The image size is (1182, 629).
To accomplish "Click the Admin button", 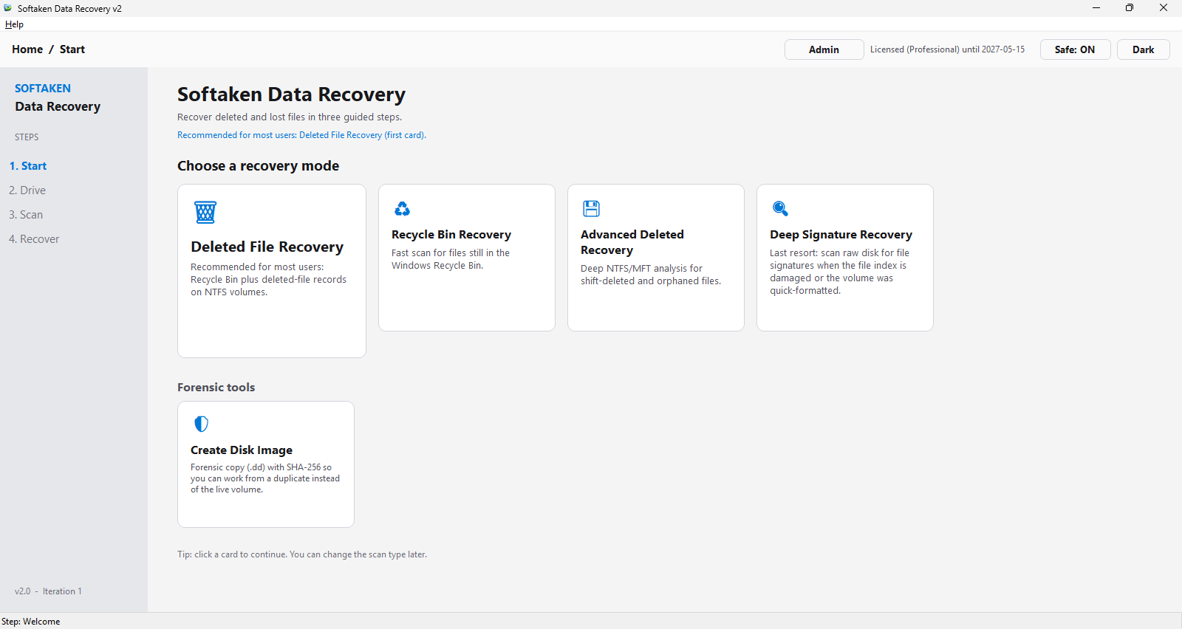I will coord(824,49).
